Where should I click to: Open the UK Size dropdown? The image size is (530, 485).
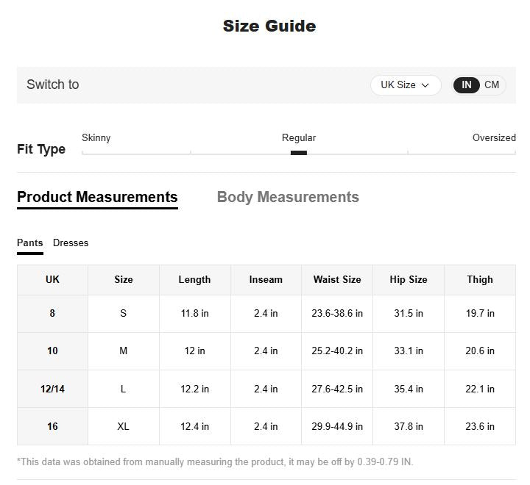point(405,85)
